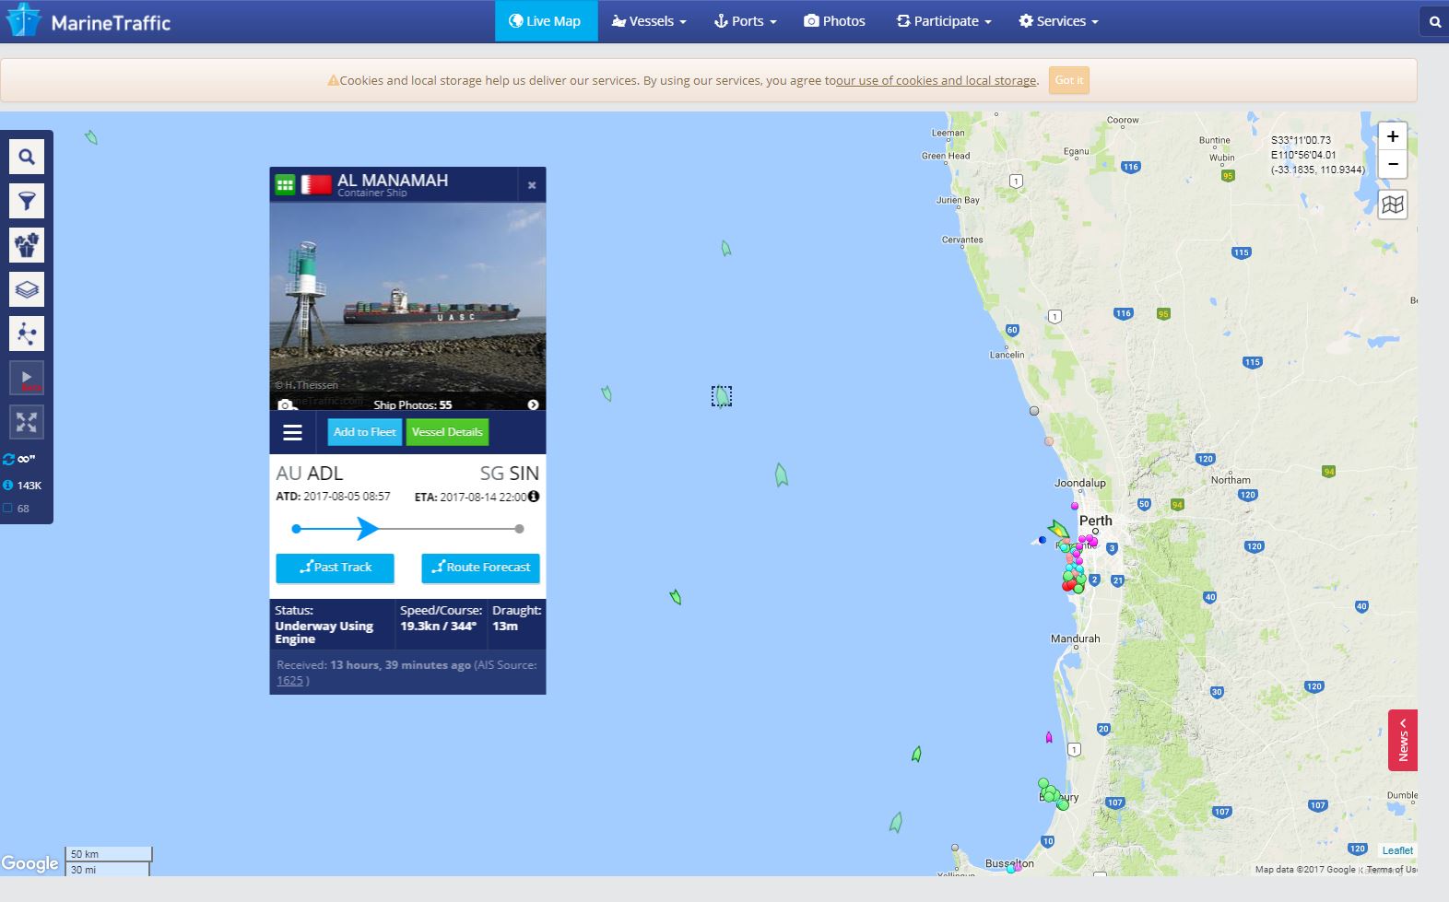Click the green grid icon in popup header
The image size is (1449, 902).
(x=285, y=185)
